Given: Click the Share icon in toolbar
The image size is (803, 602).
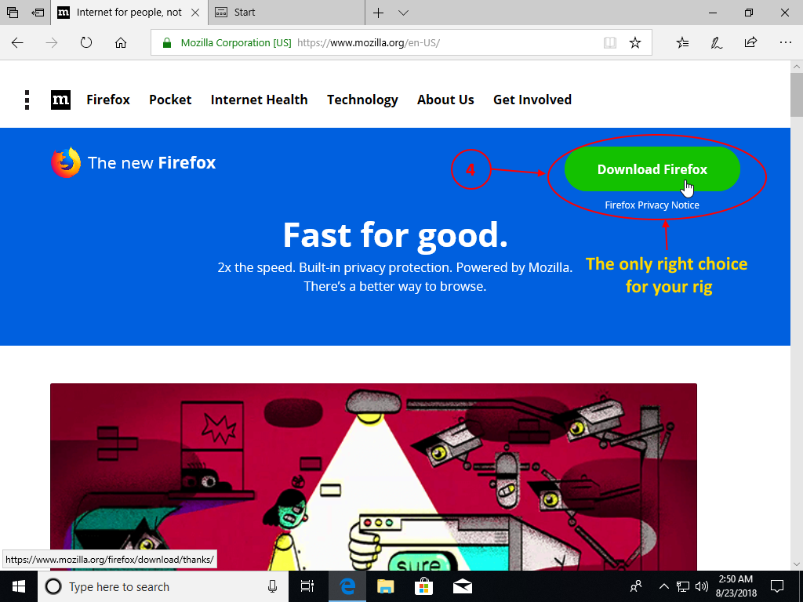Looking at the screenshot, I should click(750, 42).
